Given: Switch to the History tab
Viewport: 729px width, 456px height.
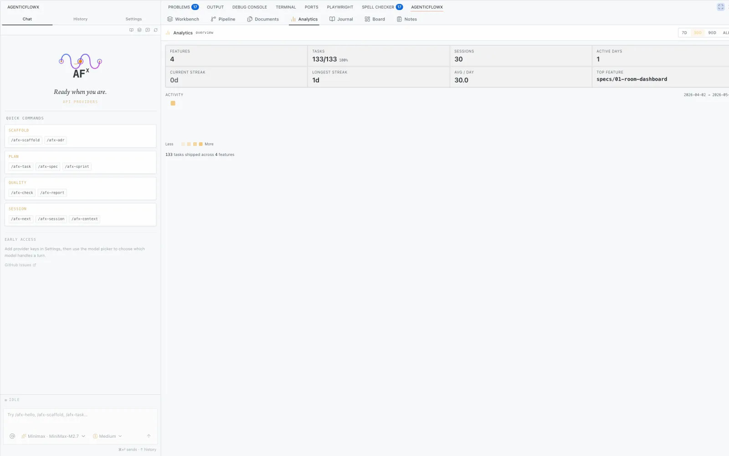Looking at the screenshot, I should tap(80, 19).
